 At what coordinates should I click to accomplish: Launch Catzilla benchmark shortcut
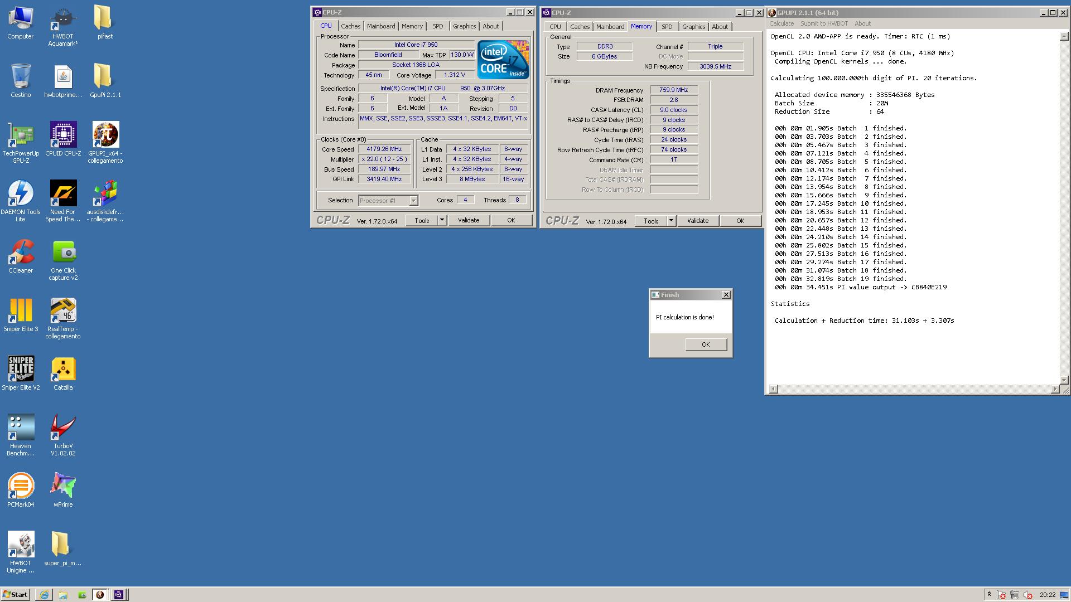click(x=63, y=373)
